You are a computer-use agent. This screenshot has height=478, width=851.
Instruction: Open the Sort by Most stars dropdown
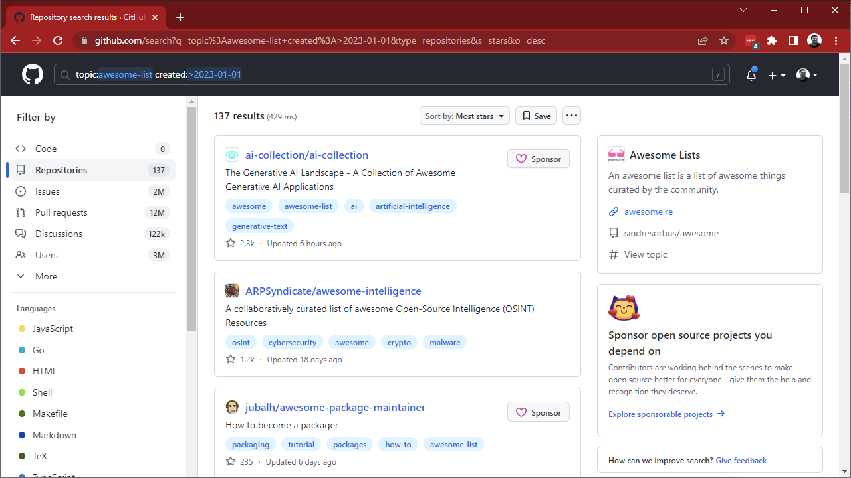[465, 116]
